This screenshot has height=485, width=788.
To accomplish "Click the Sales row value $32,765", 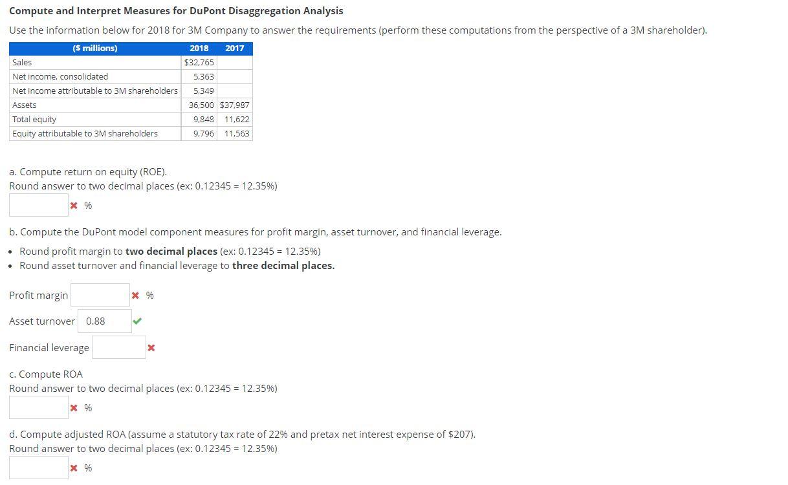I will [x=199, y=62].
